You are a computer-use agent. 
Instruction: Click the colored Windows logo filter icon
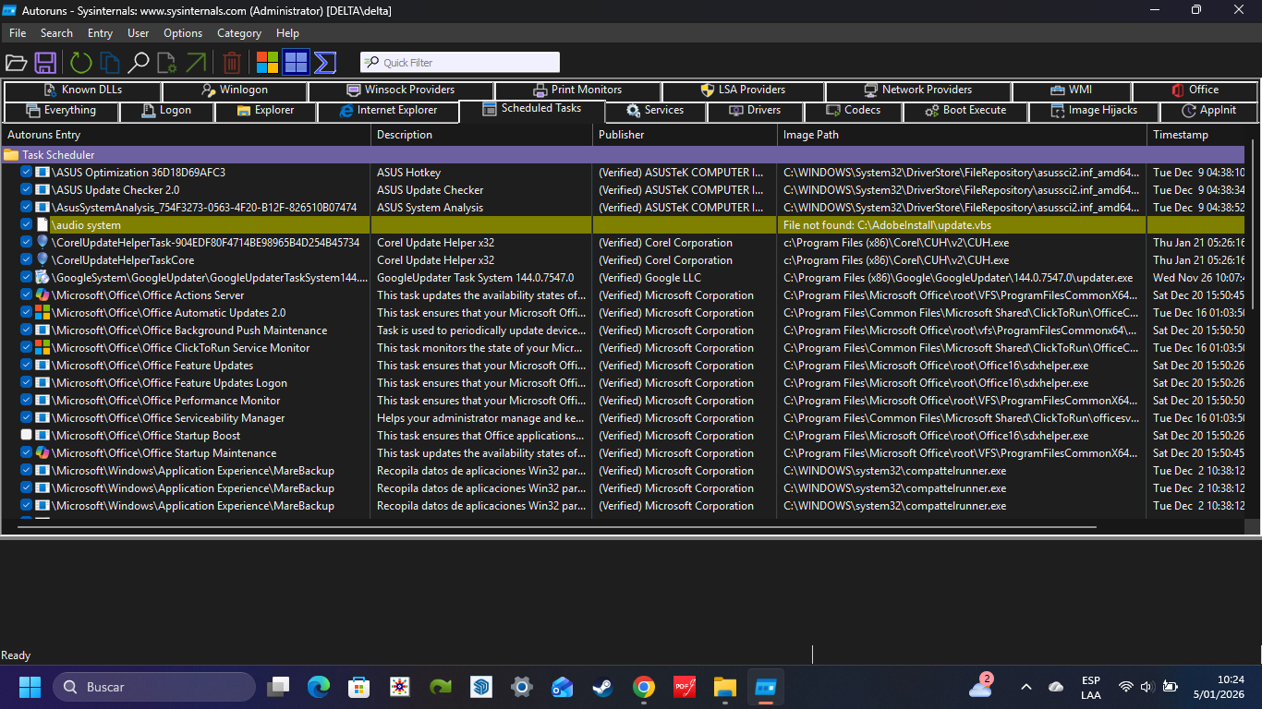[x=268, y=63]
